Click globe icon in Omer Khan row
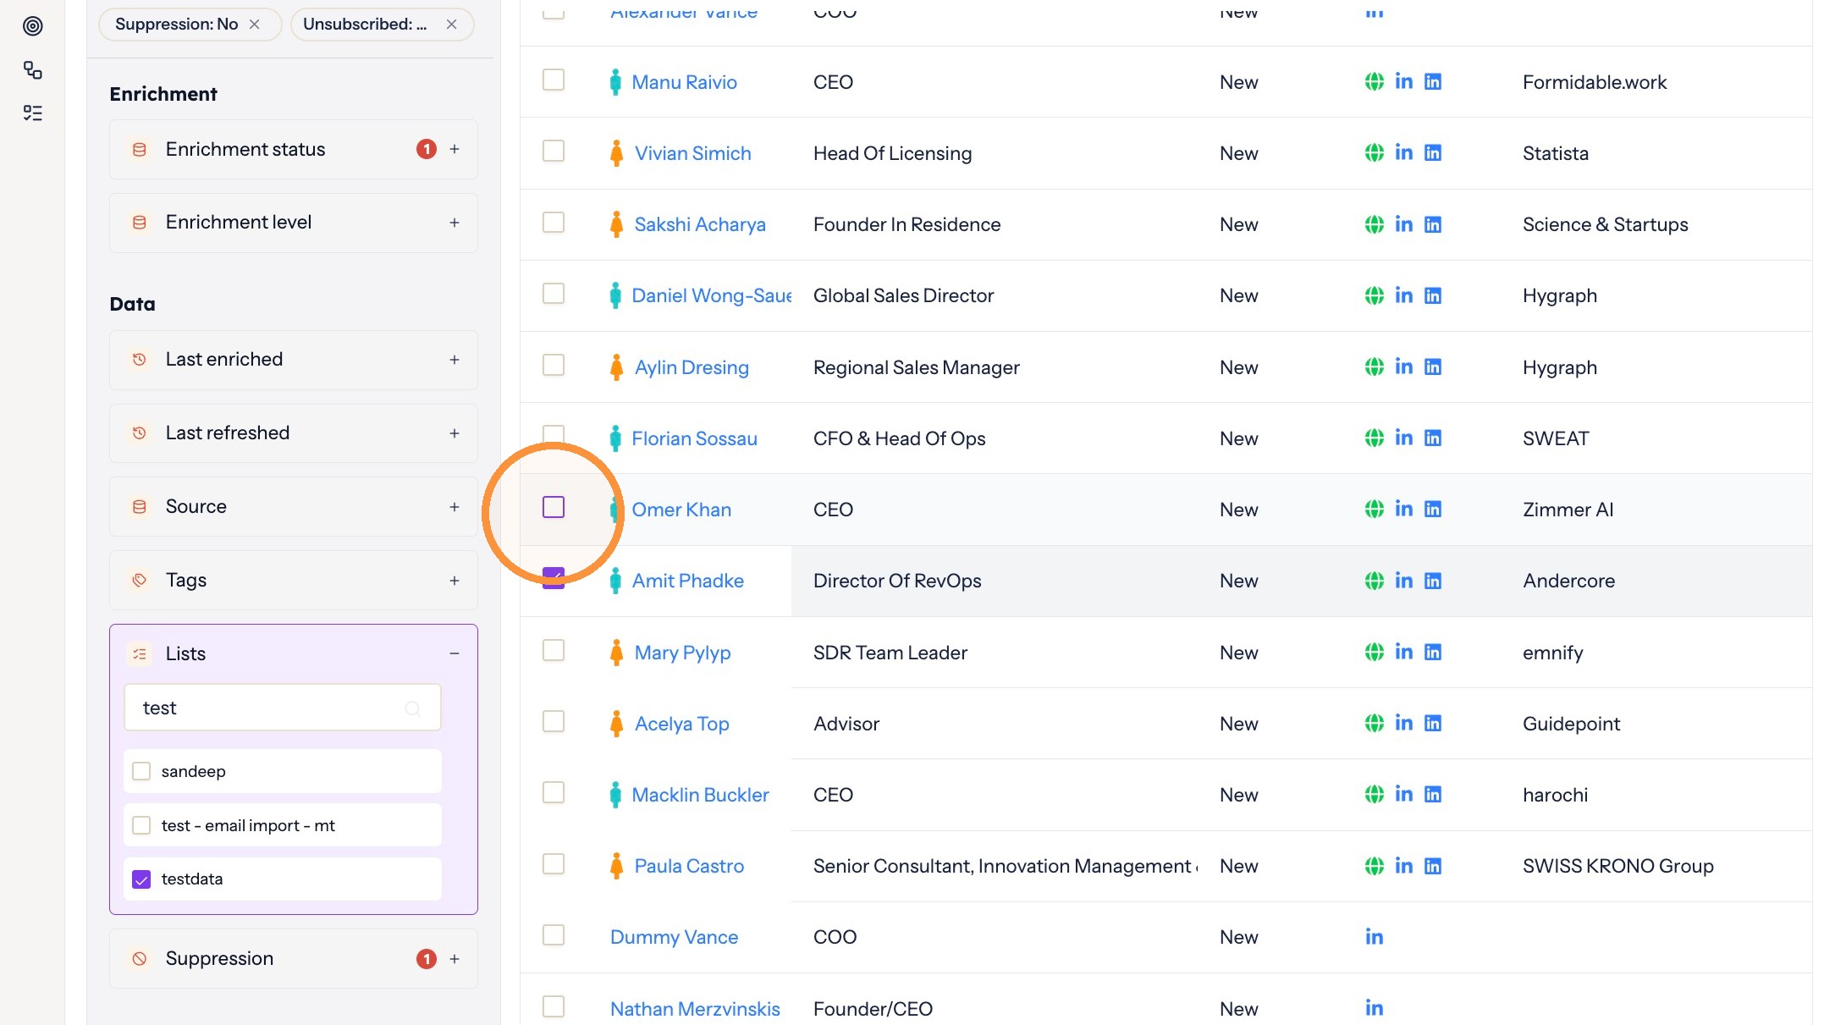 pos(1375,509)
